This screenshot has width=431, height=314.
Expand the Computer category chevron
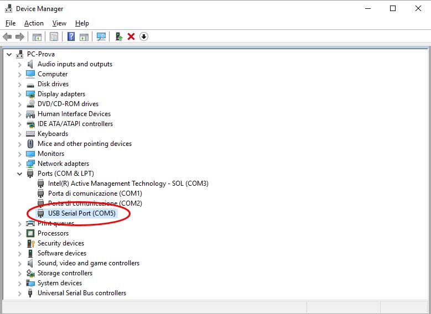click(19, 75)
